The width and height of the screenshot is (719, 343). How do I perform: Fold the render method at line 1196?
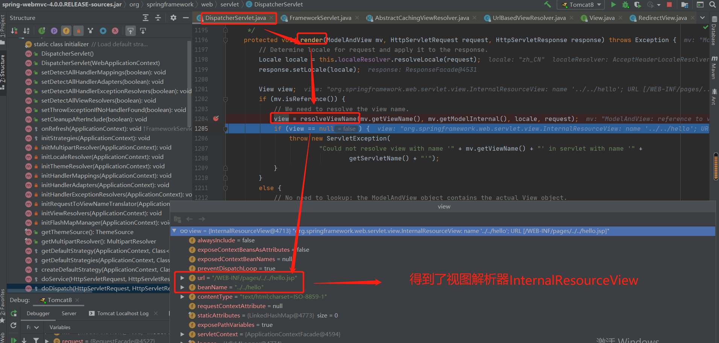(x=225, y=40)
